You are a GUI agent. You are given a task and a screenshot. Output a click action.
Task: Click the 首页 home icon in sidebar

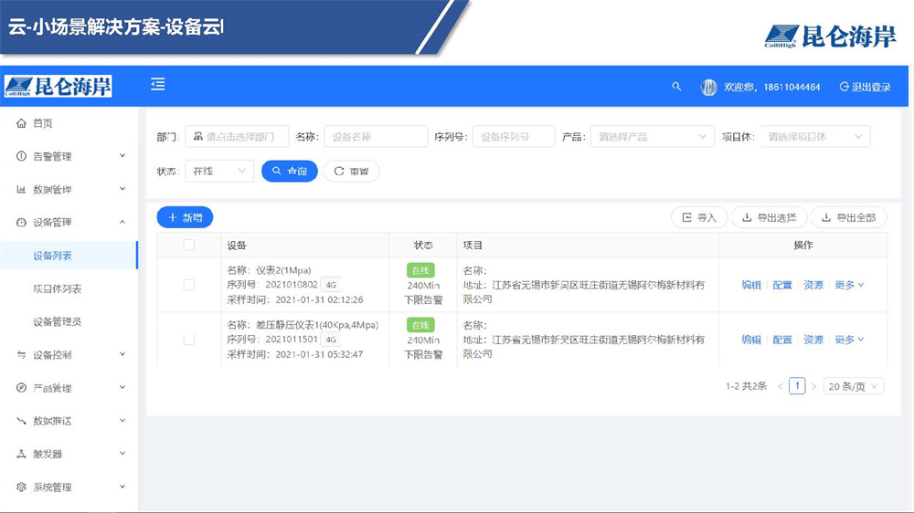pos(21,123)
